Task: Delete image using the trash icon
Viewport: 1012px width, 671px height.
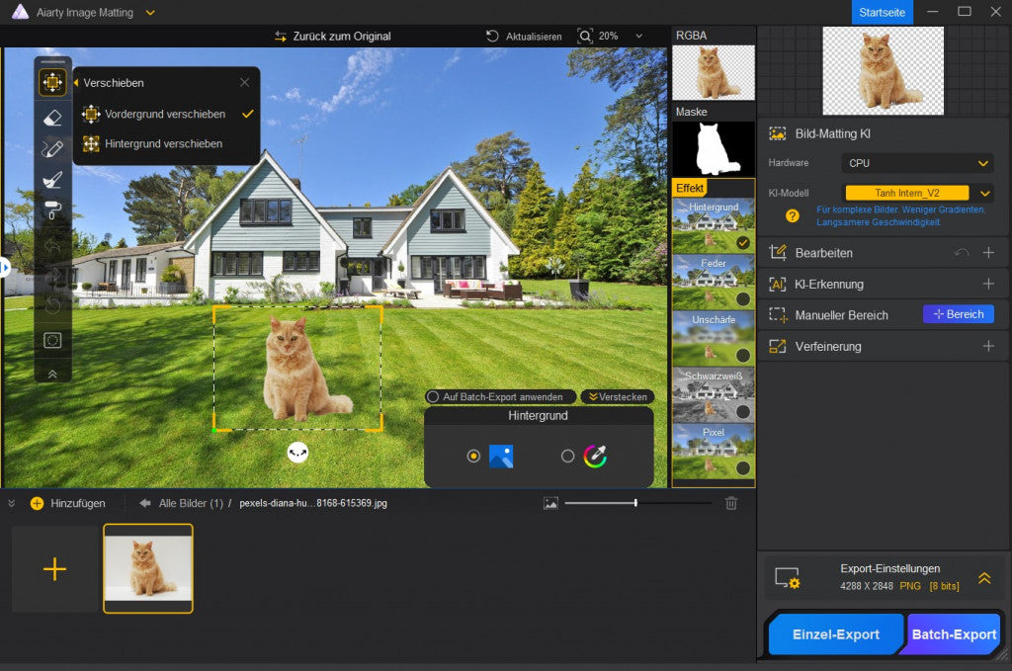Action: pos(731,503)
